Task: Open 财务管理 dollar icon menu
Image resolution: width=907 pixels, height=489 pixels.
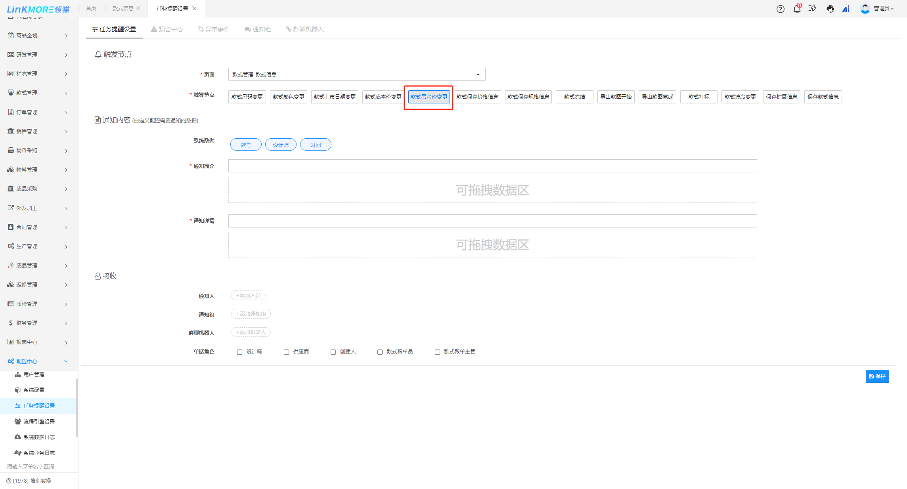Action: pos(11,323)
